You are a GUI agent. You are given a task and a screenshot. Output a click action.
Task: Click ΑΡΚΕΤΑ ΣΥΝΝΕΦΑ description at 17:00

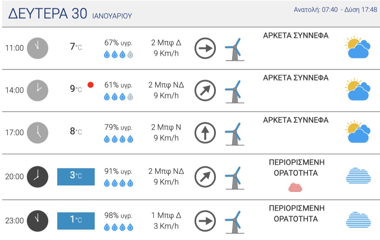(x=296, y=120)
